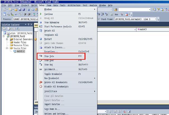Image resolution: width=169 pixels, height=115 pixels.
Task: Choose Terminate All
Action: click(x=68, y=35)
